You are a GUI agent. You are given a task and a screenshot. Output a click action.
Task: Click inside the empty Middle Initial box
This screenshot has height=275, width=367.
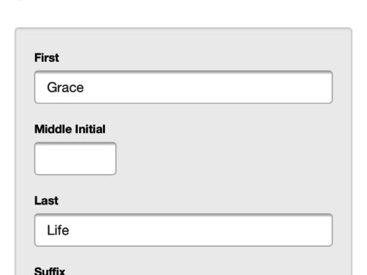click(x=76, y=158)
